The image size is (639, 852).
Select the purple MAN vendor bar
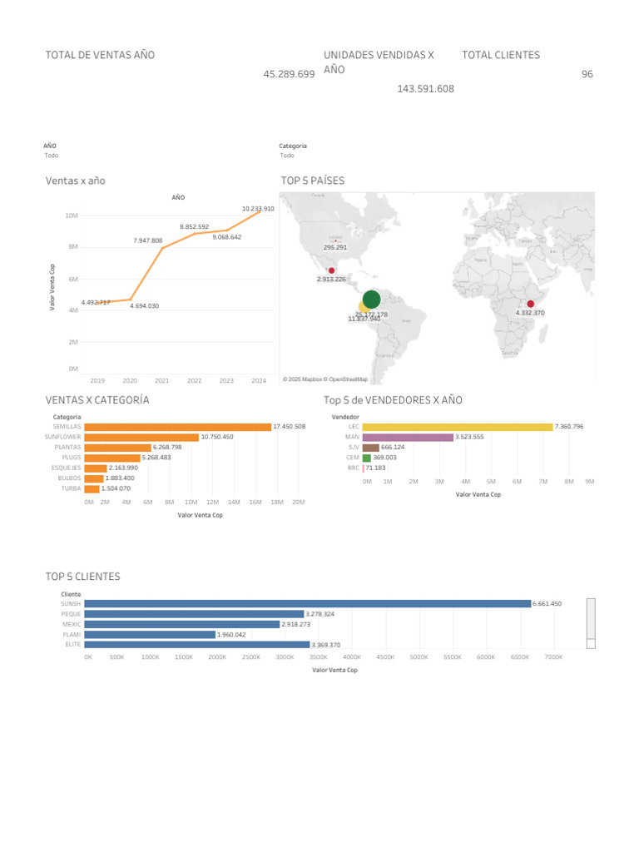[x=408, y=438]
